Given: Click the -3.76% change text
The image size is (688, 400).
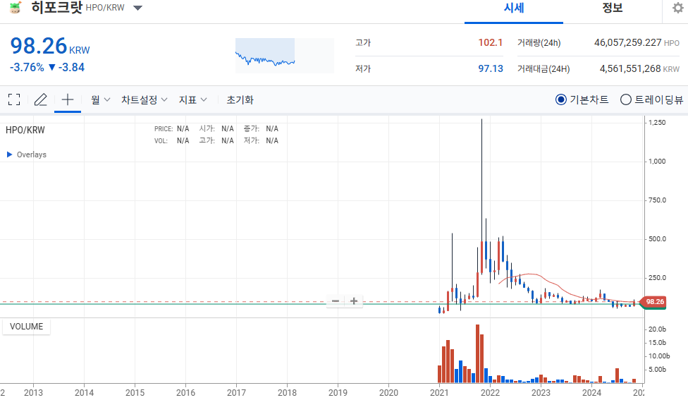Looking at the screenshot, I should (27, 67).
